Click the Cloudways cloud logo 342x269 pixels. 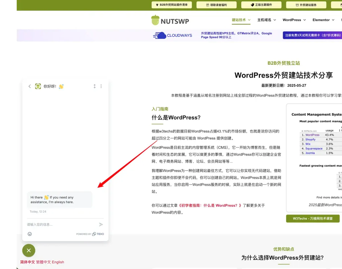point(173,35)
